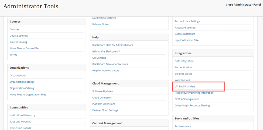The width and height of the screenshot is (263, 130).
Task: Open LTI Tool Providers
Action: tap(185, 86)
